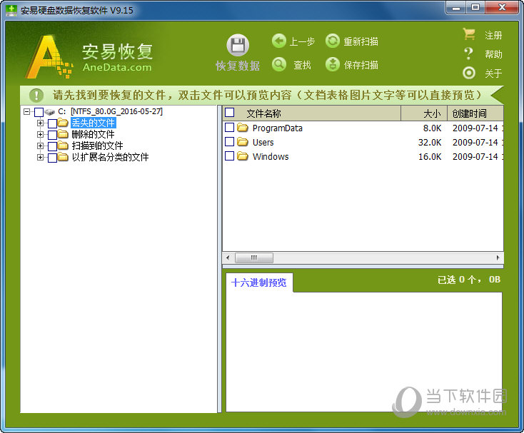Click the 重新扫描 rescan icon
Viewport: 524px width, 433px height.
(x=332, y=41)
